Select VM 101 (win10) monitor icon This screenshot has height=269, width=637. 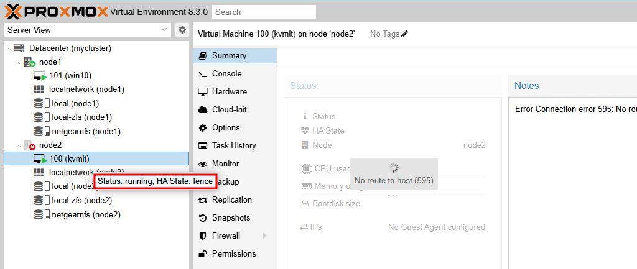pos(40,76)
